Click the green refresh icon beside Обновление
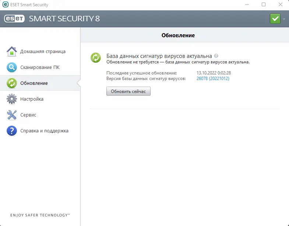Screen dimensions: 289x226 [12, 83]
